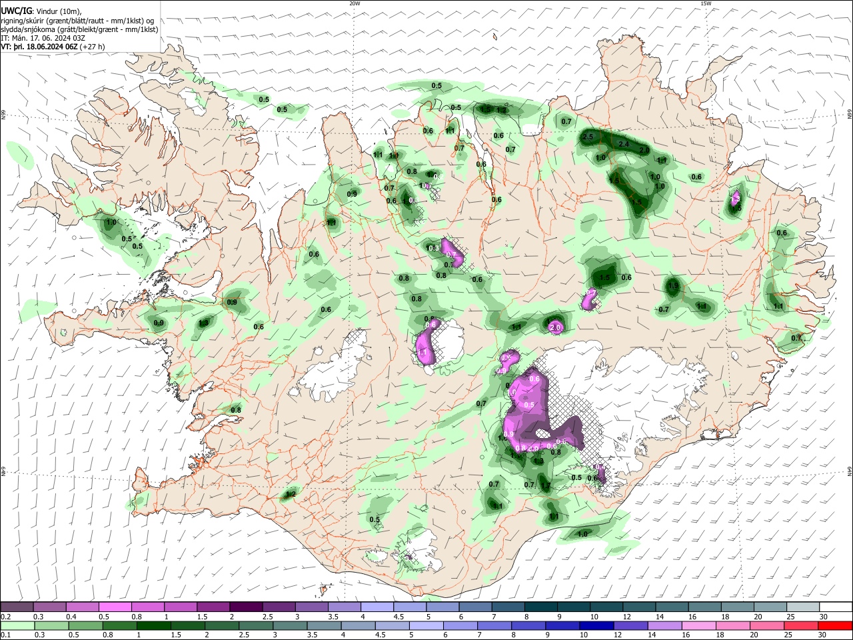Click the bottom-row dark green swatch labeled 1
The height and width of the screenshot is (640, 853).
153,625
